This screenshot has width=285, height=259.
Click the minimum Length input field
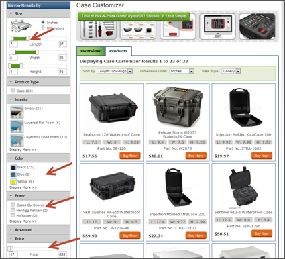coord(13,44)
